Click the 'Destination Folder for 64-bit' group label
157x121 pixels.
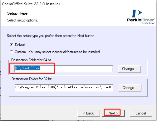[x=31, y=60]
